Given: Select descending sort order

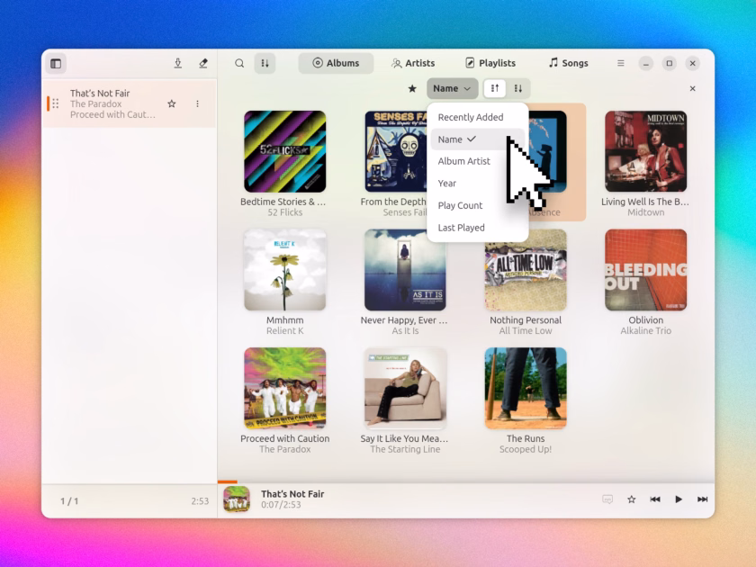Looking at the screenshot, I should 518,89.
